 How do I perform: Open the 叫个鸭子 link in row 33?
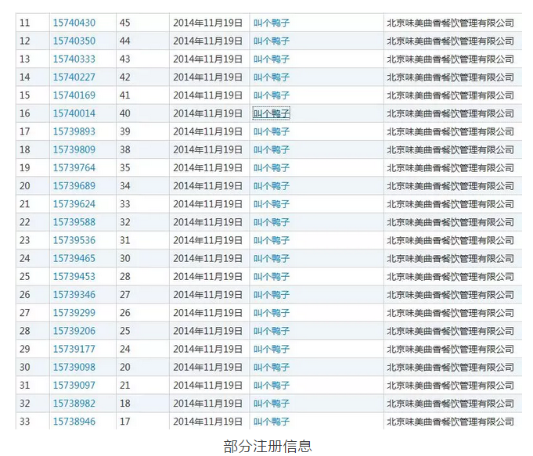click(x=272, y=422)
